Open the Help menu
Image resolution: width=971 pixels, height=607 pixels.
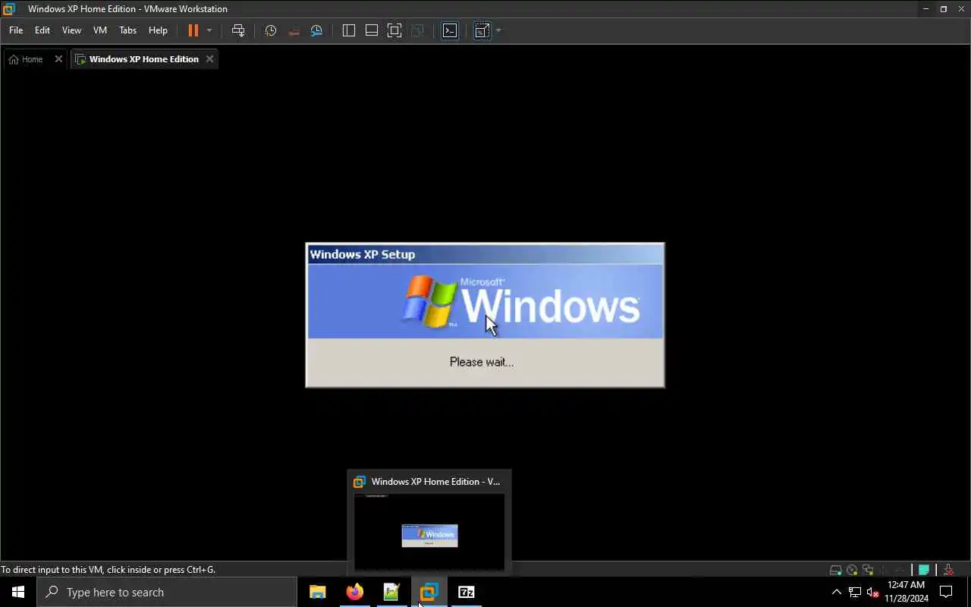click(x=158, y=30)
